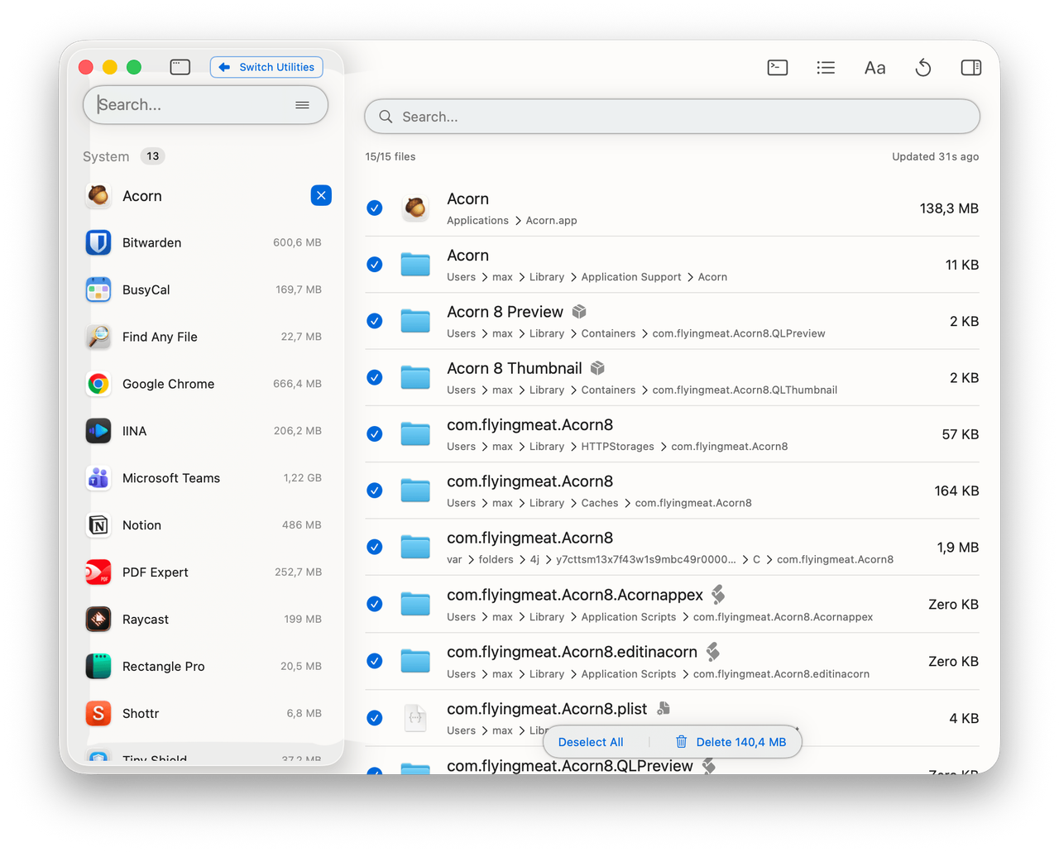Switch to list view toolbar icon
Image resolution: width=1059 pixels, height=852 pixels.
[826, 68]
